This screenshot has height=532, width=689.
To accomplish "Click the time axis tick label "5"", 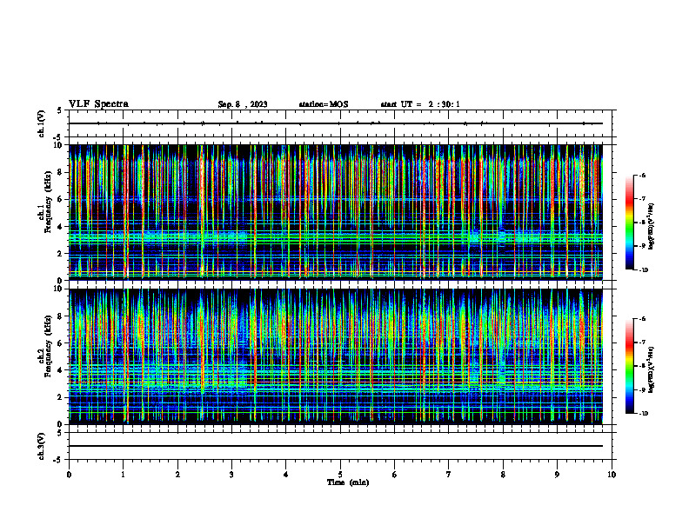I will pos(340,475).
